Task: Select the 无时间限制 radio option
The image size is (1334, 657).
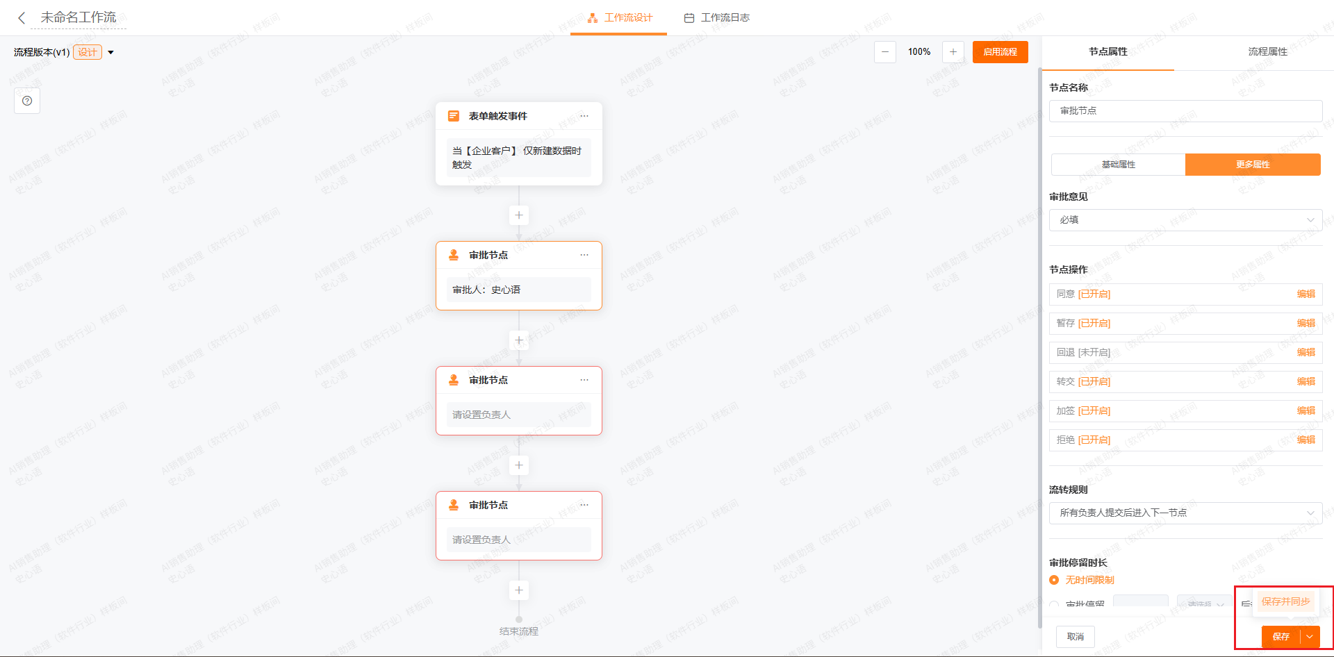Action: pos(1054,580)
